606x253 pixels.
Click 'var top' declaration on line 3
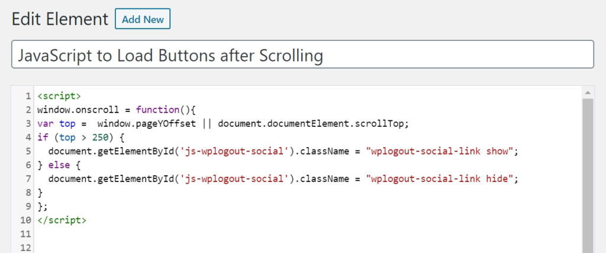56,124
